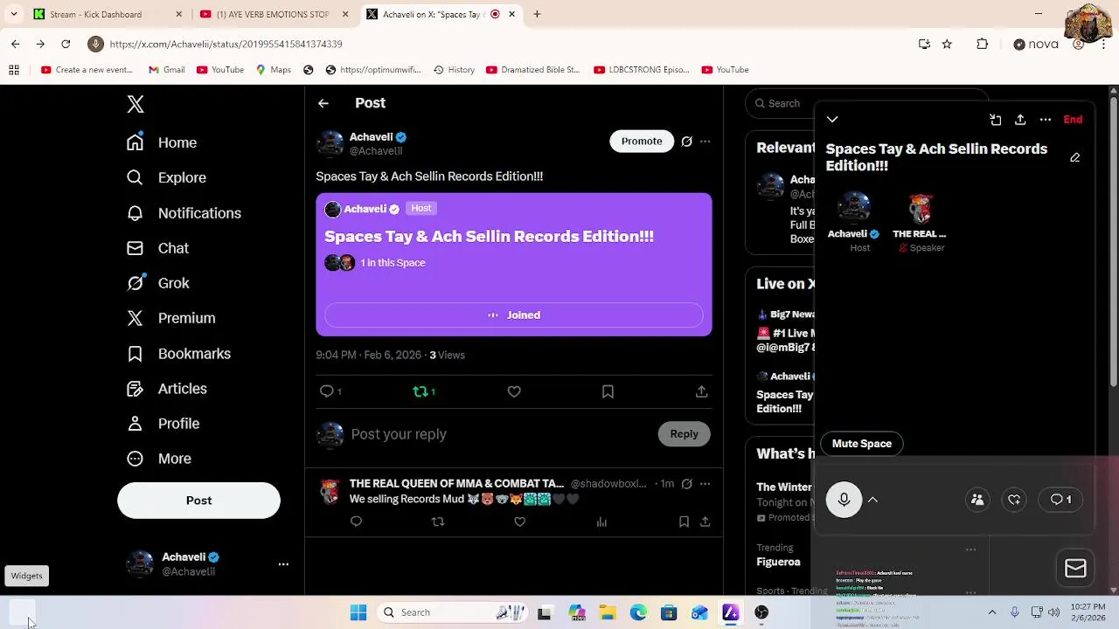Open the Maps bookmark
Screen dimensions: 1119x629
click(274, 70)
